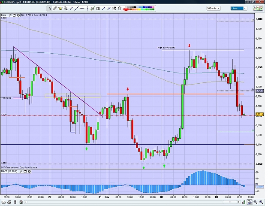Viewport: 268px width, 206px height.
Task: Select the long trend line drawing tool
Action: tap(77, 8)
